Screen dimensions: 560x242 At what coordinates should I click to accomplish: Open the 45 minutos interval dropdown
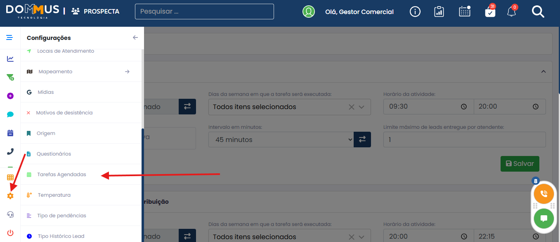[x=281, y=140]
